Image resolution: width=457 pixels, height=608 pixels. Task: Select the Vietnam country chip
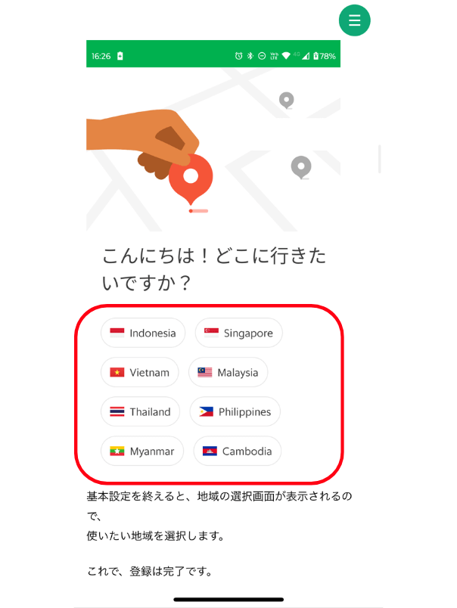[x=140, y=372]
